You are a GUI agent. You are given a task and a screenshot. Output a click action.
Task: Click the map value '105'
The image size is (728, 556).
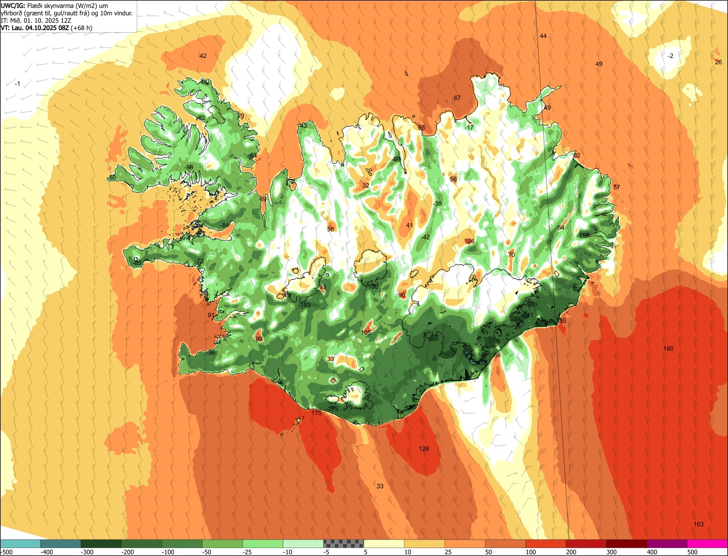tap(366, 333)
